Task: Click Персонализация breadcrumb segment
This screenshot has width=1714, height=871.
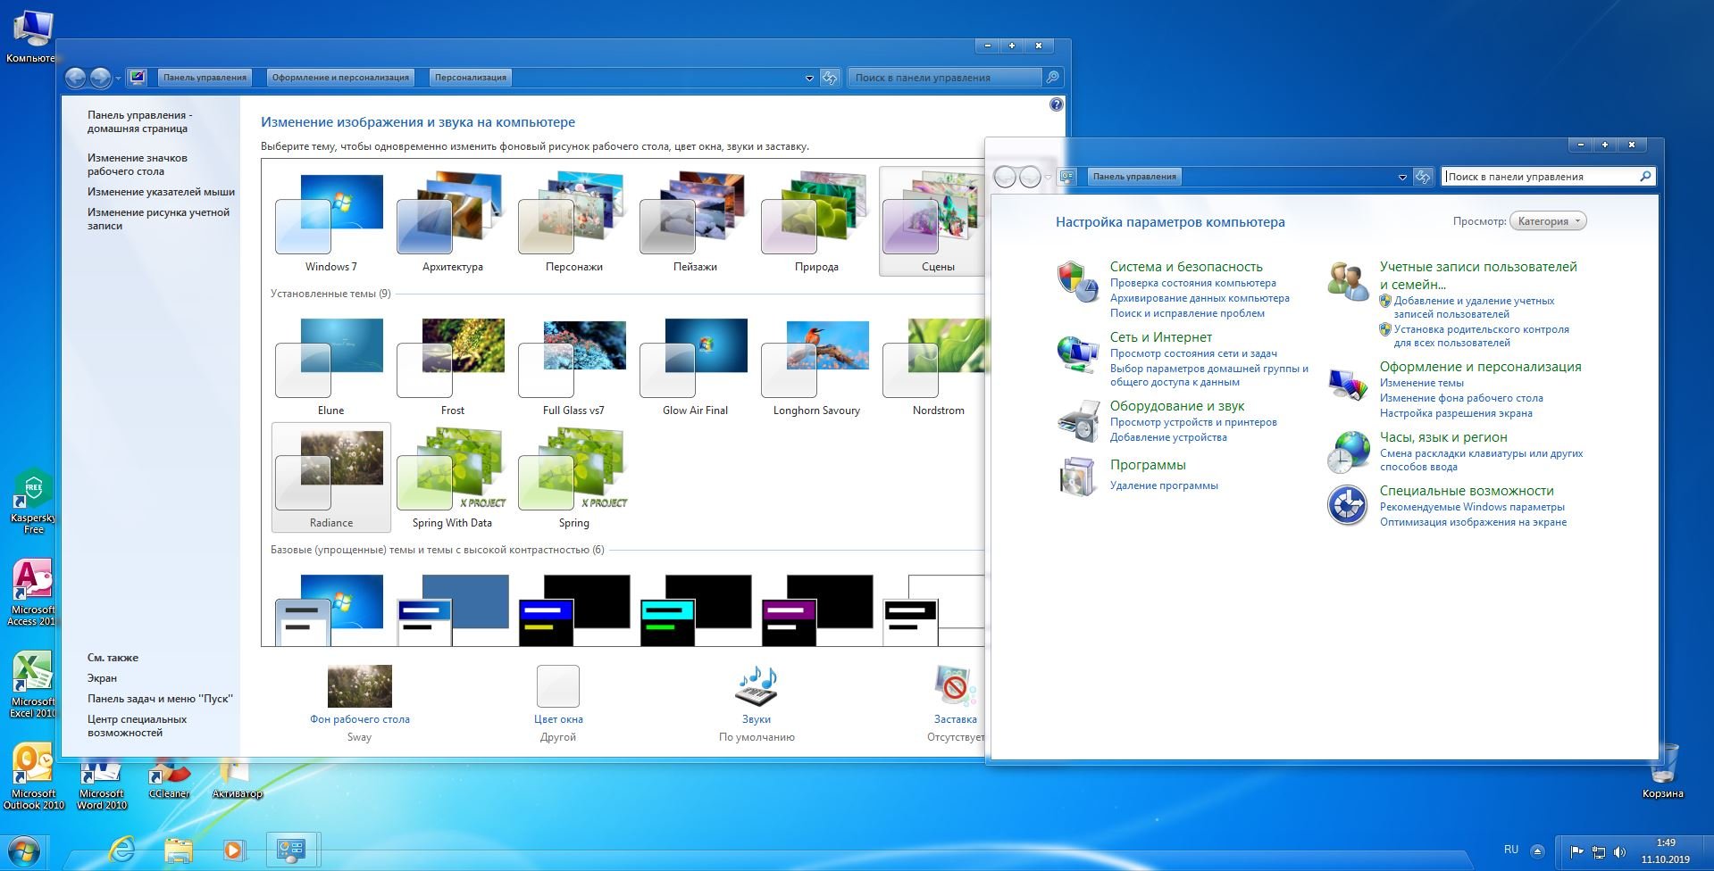Action: coord(471,78)
